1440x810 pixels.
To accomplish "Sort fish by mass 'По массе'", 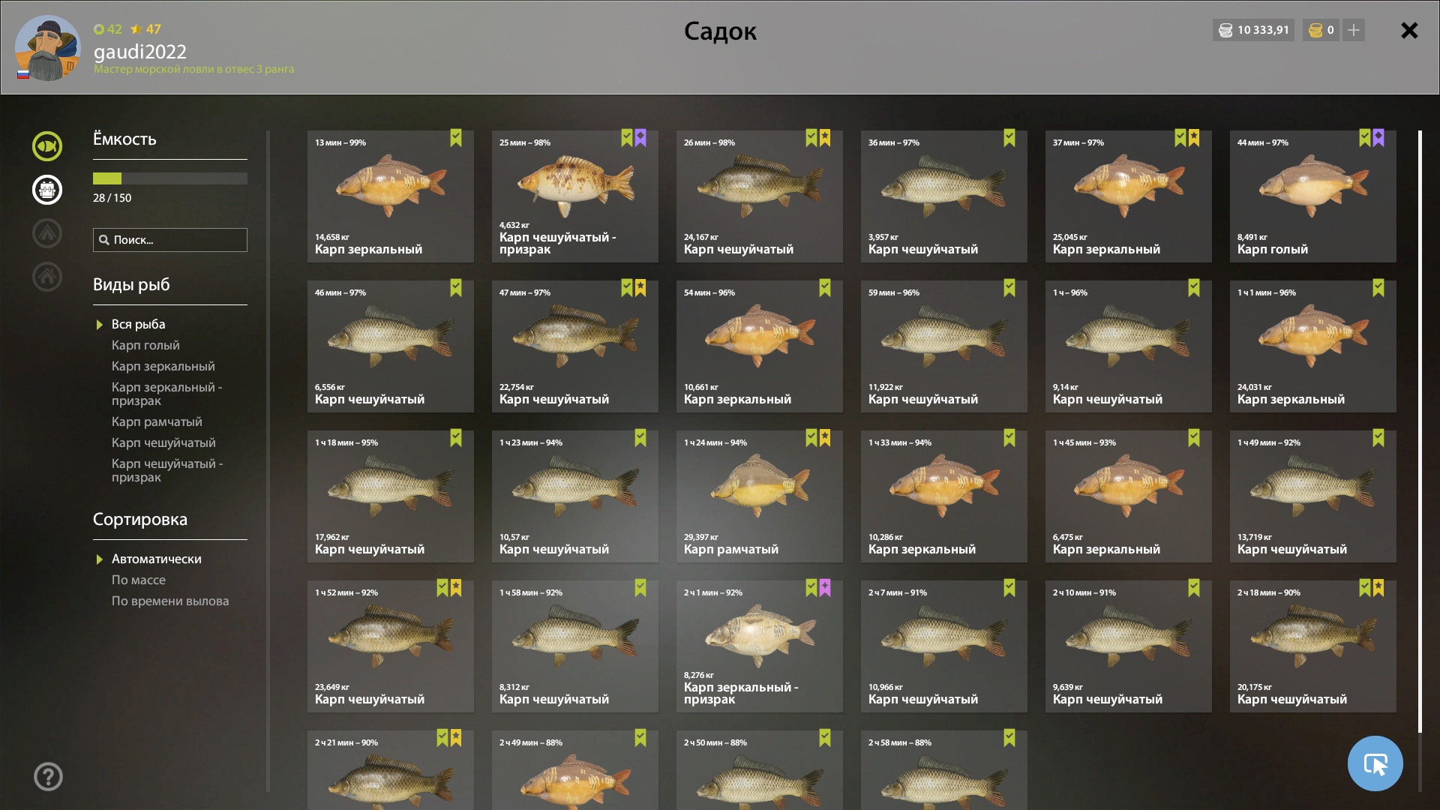I will (x=139, y=580).
